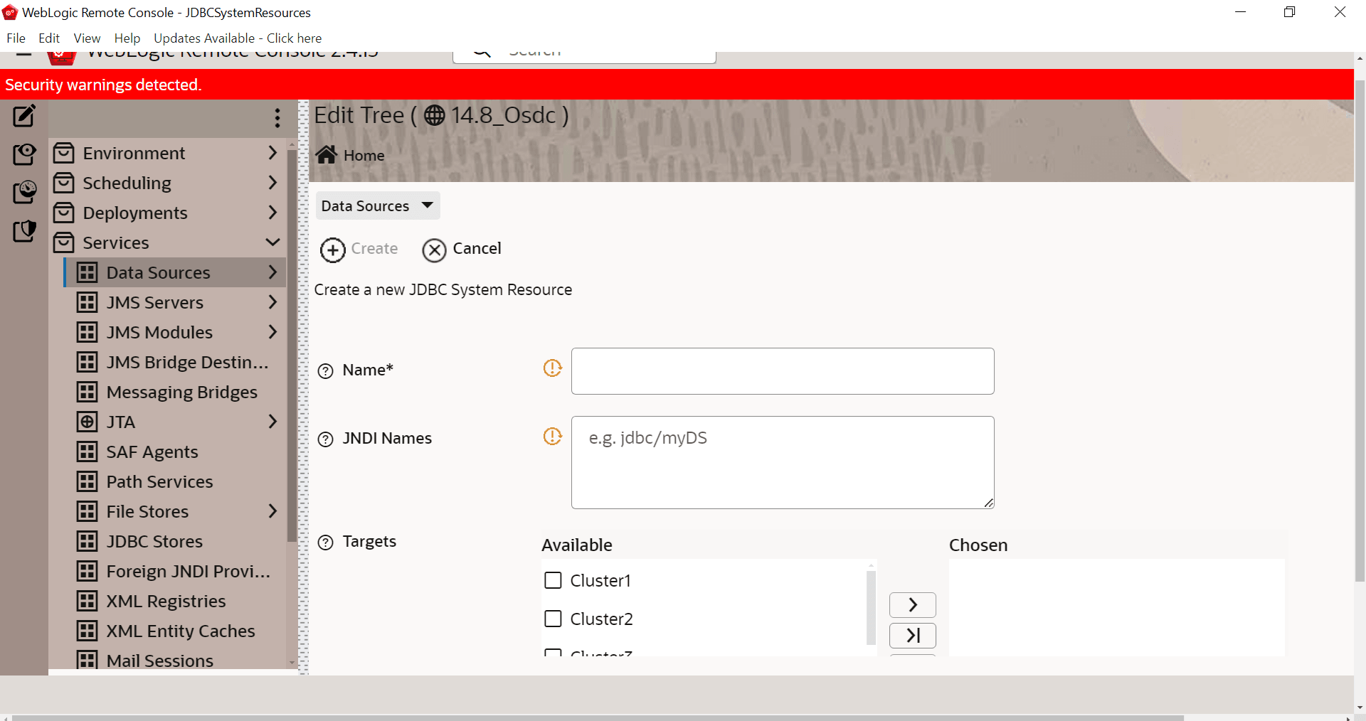The height and width of the screenshot is (721, 1366).
Task: Expand the Data Sources tree node
Action: [x=272, y=272]
